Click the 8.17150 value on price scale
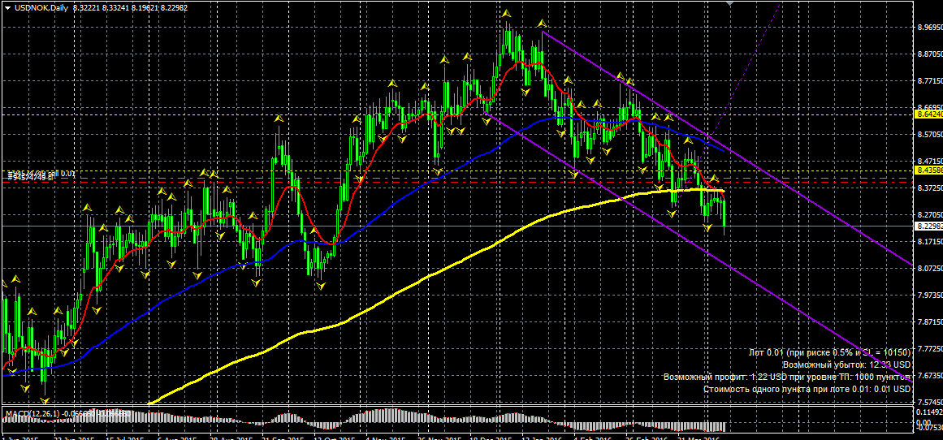The height and width of the screenshot is (440, 943). coord(930,242)
